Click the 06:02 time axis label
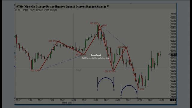Viewport: 192px width, 108px height. point(128,100)
